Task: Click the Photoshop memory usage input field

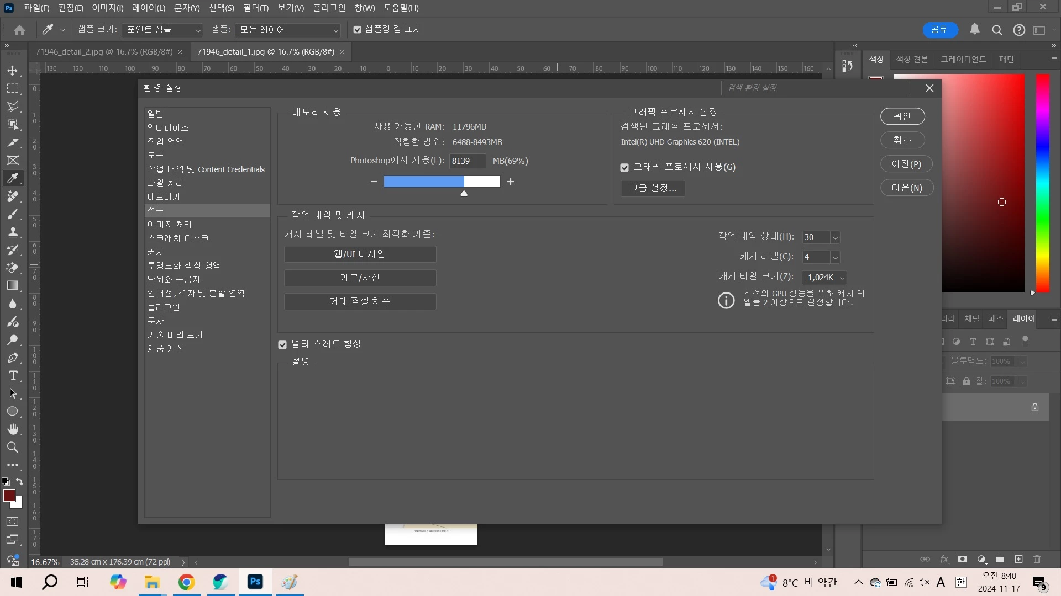Action: 466,161
